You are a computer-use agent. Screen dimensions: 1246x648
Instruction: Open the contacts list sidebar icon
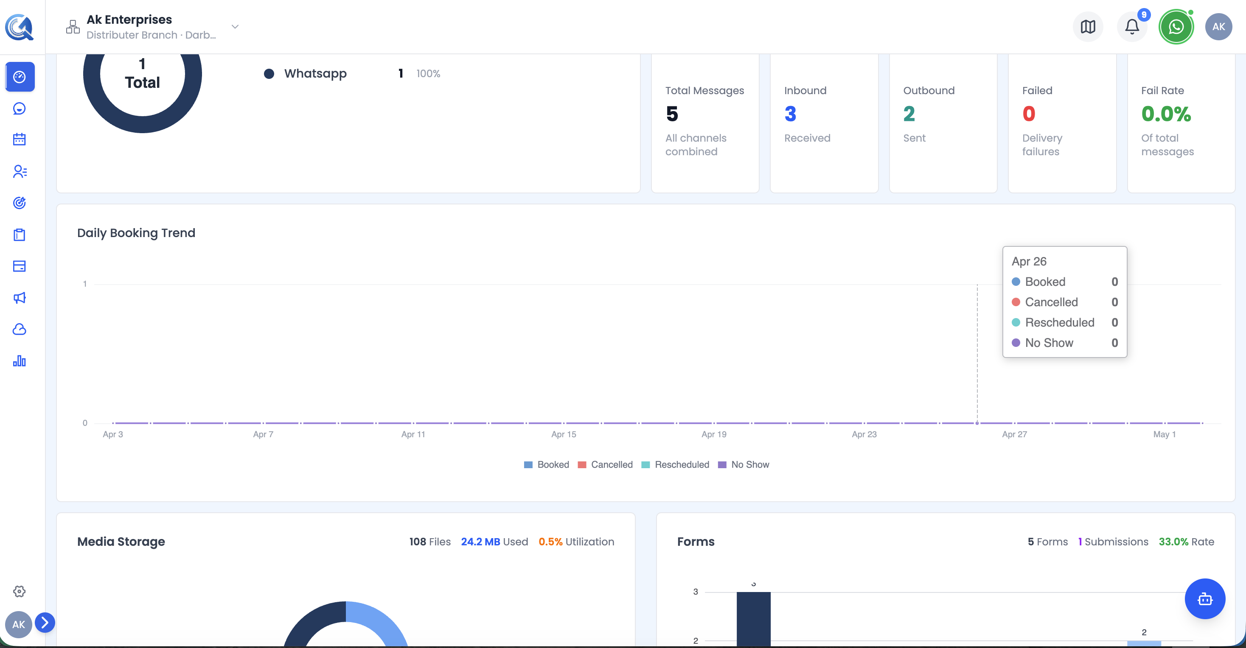click(20, 172)
